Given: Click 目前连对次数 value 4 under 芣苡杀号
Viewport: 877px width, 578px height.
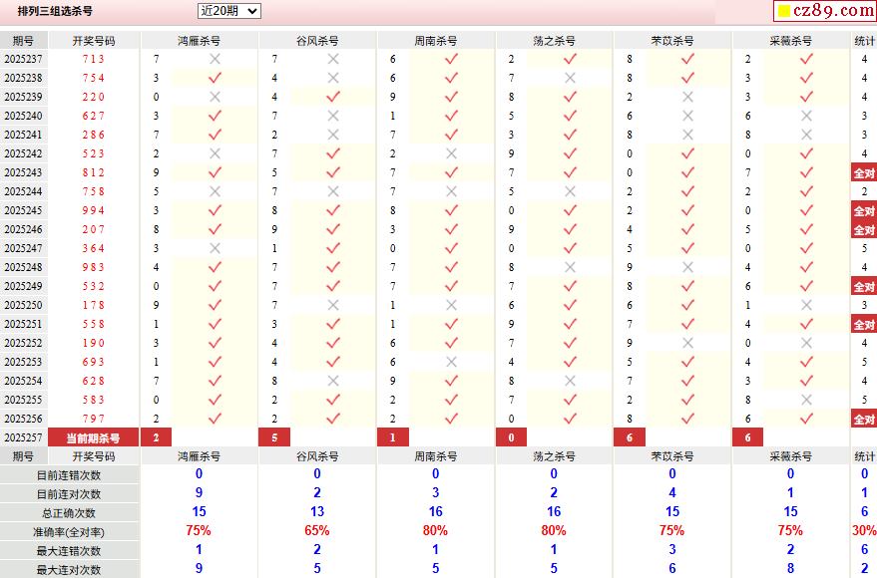Looking at the screenshot, I should (x=672, y=492).
